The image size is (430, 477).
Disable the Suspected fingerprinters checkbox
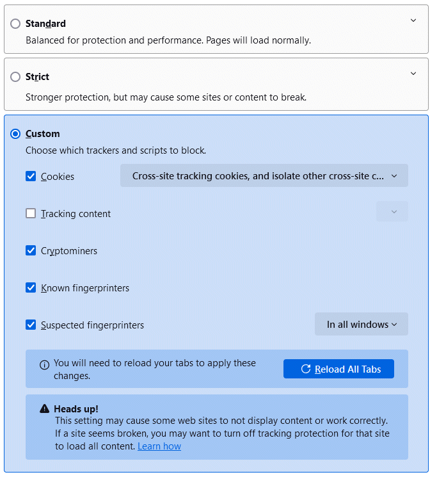[x=31, y=325]
